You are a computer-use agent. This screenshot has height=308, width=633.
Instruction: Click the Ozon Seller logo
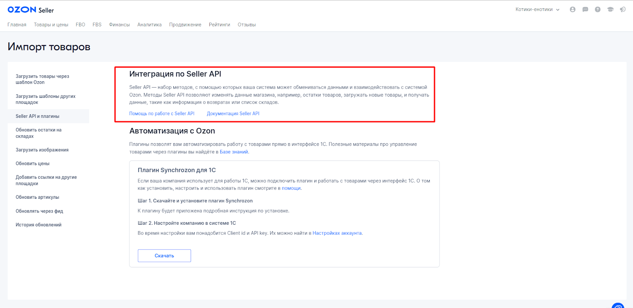point(30,10)
